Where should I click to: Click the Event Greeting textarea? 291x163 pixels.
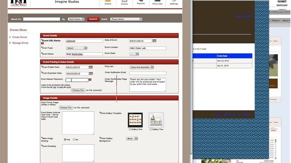(x=78, y=153)
